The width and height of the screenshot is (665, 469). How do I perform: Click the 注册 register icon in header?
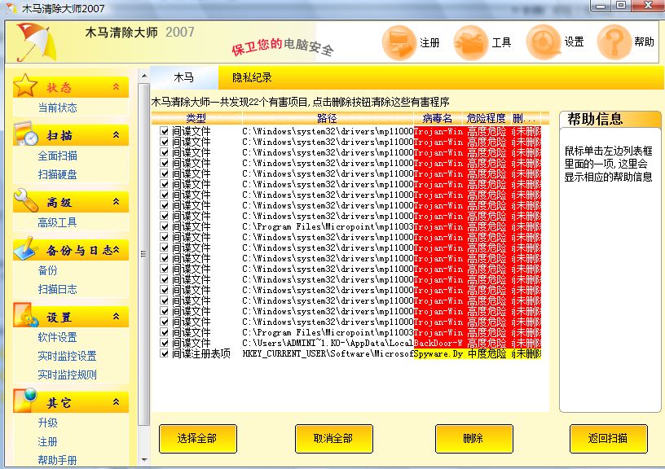[x=399, y=42]
